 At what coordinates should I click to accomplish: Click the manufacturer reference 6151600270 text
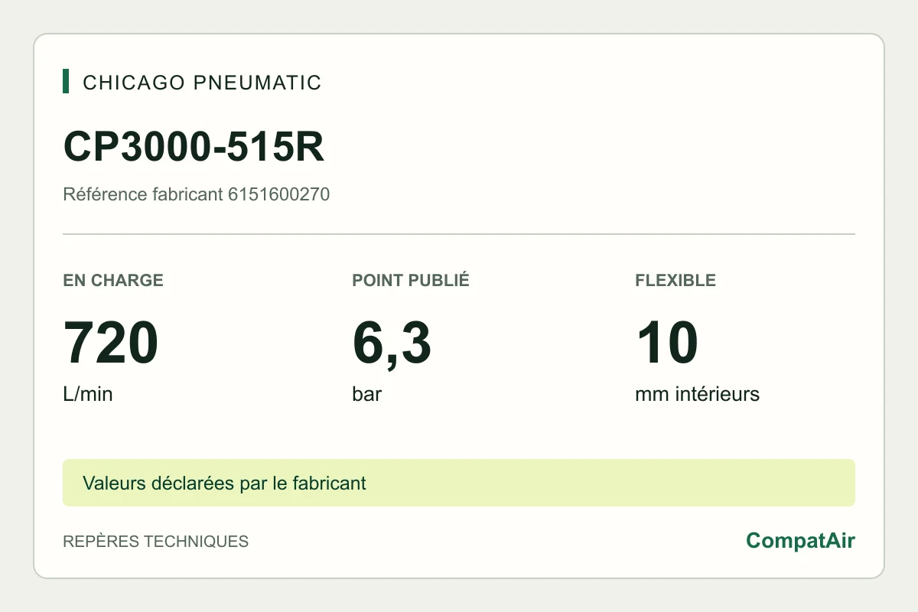[x=278, y=194]
